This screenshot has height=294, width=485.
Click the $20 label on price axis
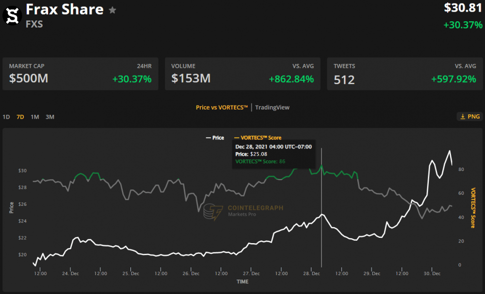tap(22, 255)
